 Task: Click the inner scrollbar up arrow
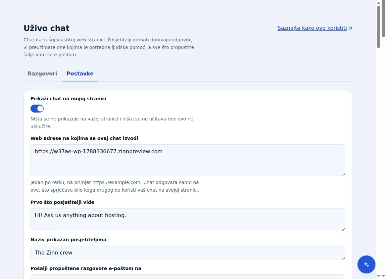[x=379, y=3]
